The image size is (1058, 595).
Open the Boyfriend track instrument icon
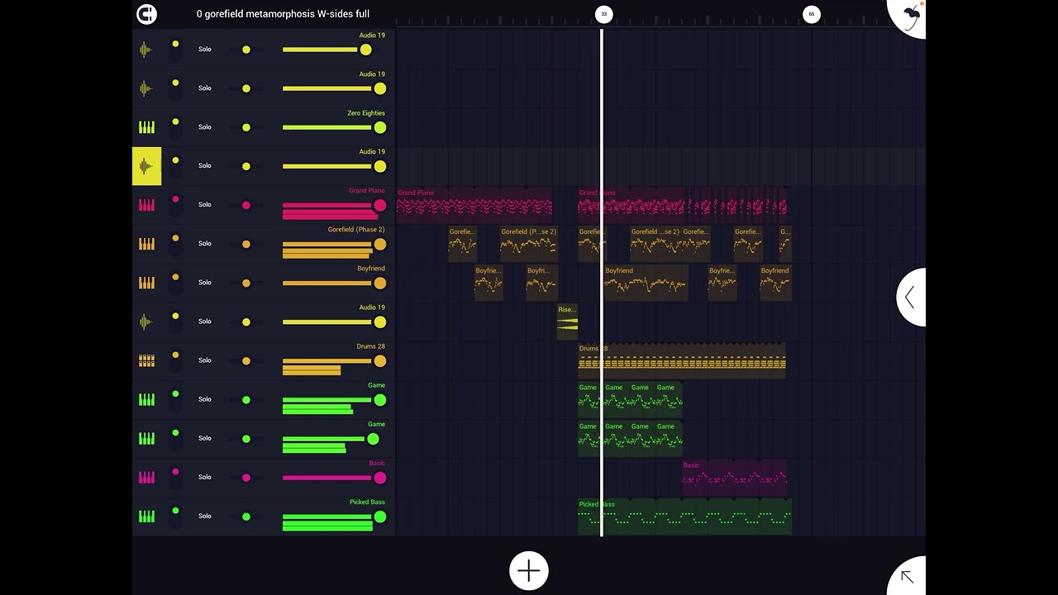(146, 283)
